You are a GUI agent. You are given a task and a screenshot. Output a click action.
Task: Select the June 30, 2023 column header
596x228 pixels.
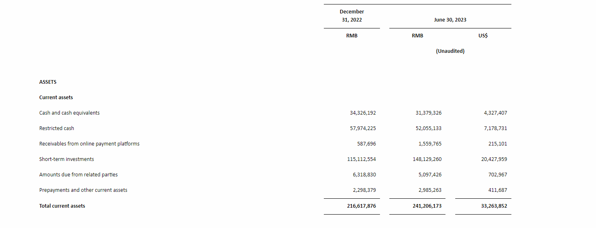[450, 20]
